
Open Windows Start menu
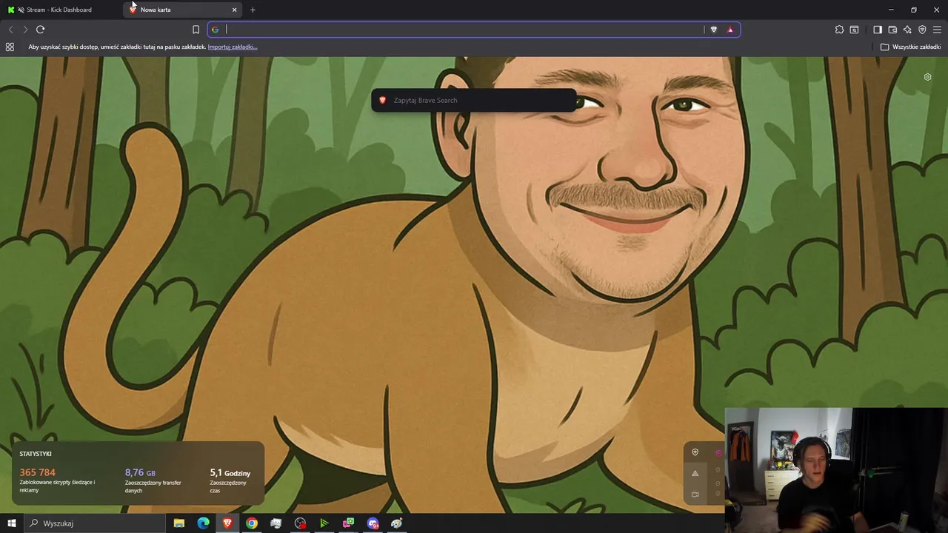tap(12, 523)
